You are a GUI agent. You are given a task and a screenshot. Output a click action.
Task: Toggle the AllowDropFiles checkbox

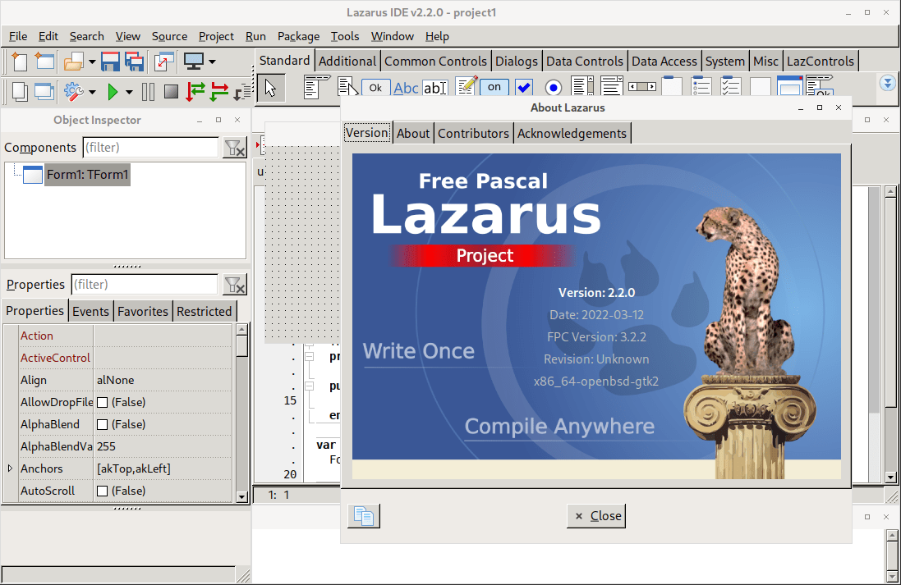coord(103,403)
